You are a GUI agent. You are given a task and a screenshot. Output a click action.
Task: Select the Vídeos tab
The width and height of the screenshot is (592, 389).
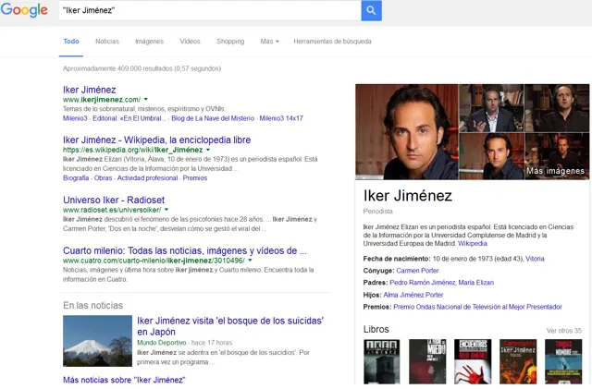point(190,42)
